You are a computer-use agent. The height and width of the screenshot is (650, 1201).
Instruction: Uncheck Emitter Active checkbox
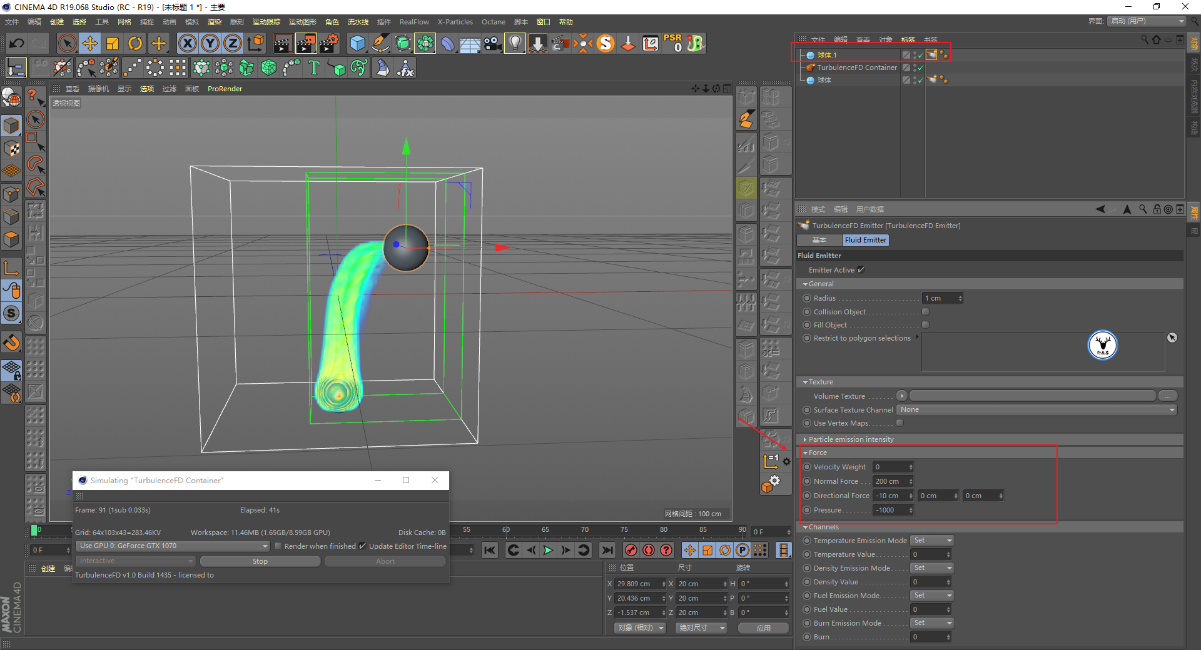[x=861, y=270]
